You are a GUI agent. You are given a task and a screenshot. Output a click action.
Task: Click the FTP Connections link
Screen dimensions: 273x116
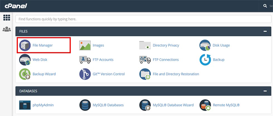[x=166, y=60]
